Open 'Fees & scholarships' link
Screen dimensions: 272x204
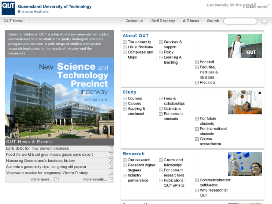174,101
